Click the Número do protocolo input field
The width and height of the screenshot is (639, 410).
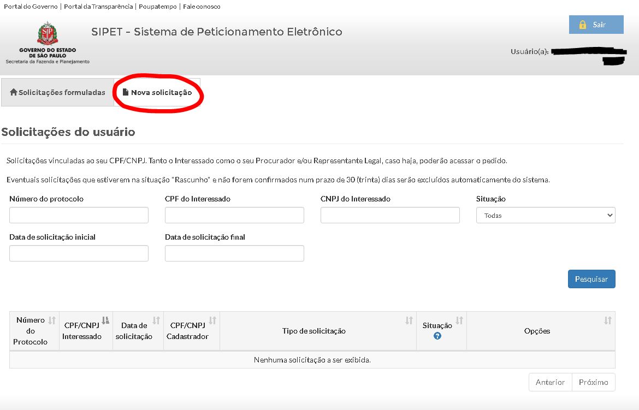(x=79, y=215)
